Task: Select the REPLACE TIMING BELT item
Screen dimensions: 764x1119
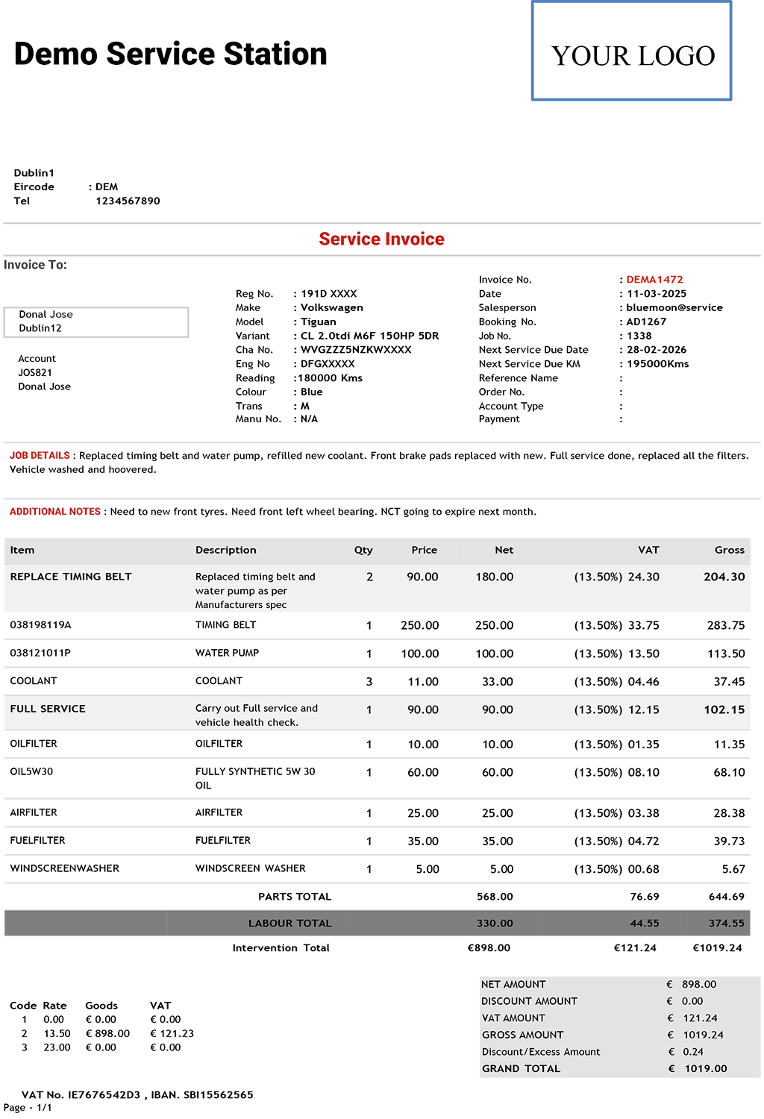Action: click(71, 577)
